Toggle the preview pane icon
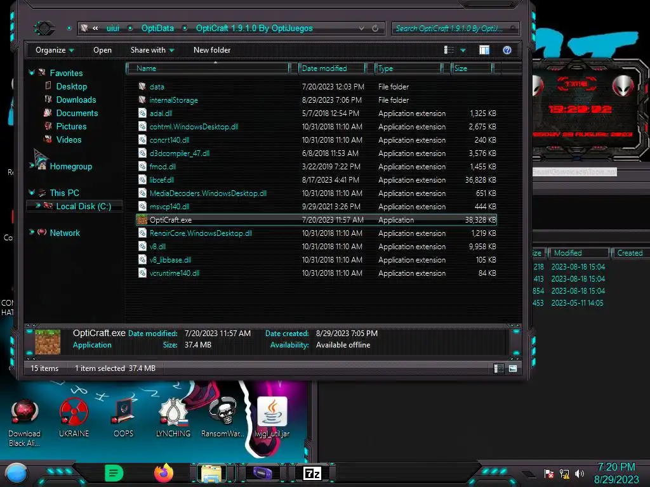 tap(484, 50)
